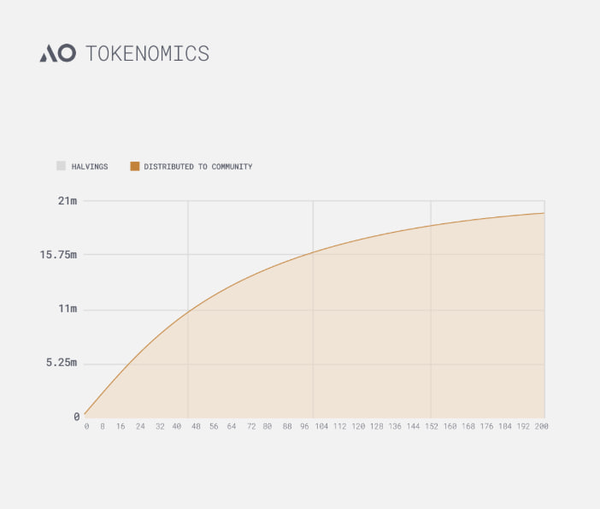Click the 128 x-axis tick label
This screenshot has height=509, width=600.
point(377,426)
